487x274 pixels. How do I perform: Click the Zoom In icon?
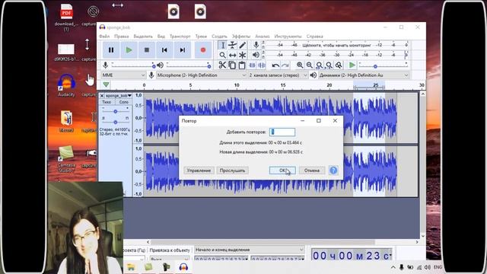point(300,65)
